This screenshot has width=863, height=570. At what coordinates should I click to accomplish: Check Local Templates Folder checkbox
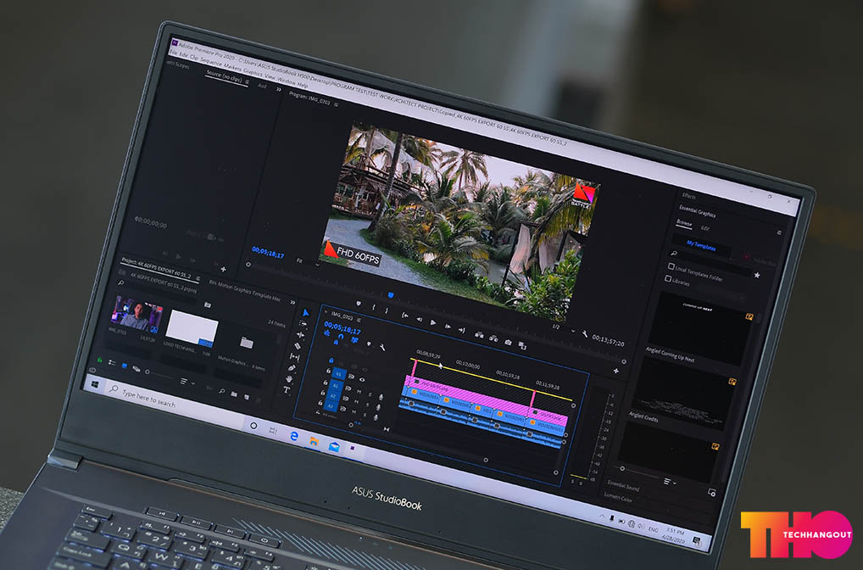point(671,266)
